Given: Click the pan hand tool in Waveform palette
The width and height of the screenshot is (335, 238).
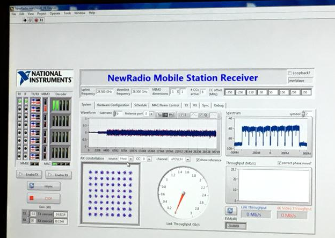Looking at the screenshot, I should point(171,115).
